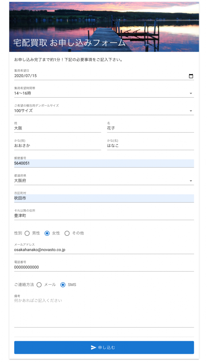
Task: Choose SMS as contact method
Action: (x=63, y=285)
